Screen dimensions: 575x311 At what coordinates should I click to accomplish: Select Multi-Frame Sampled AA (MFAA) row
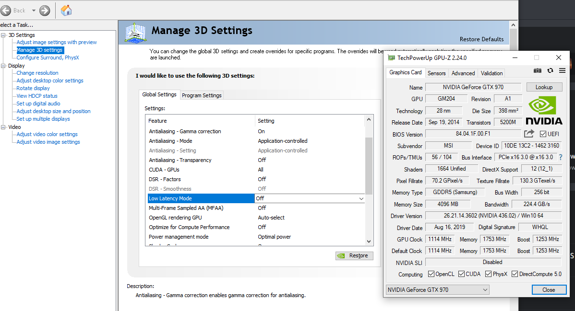(256, 208)
